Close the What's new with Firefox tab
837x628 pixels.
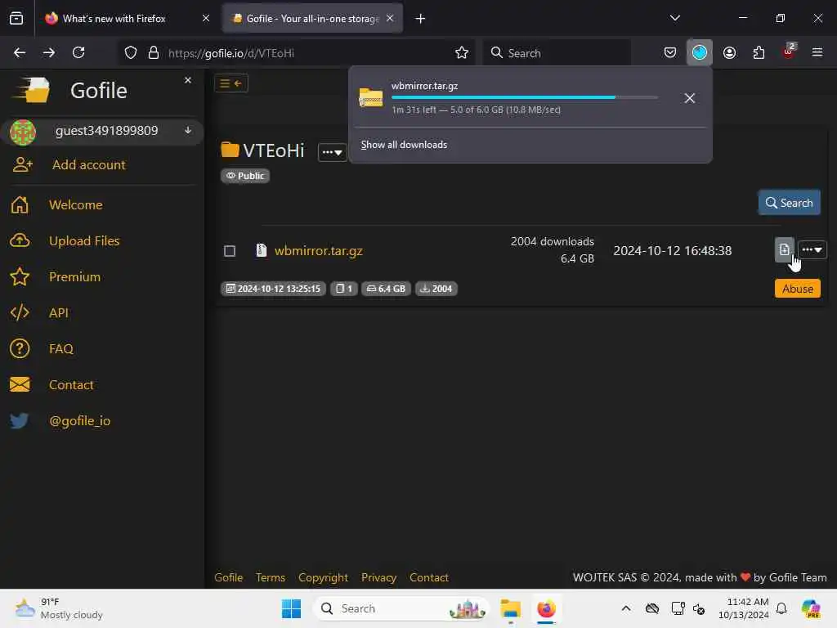[206, 18]
